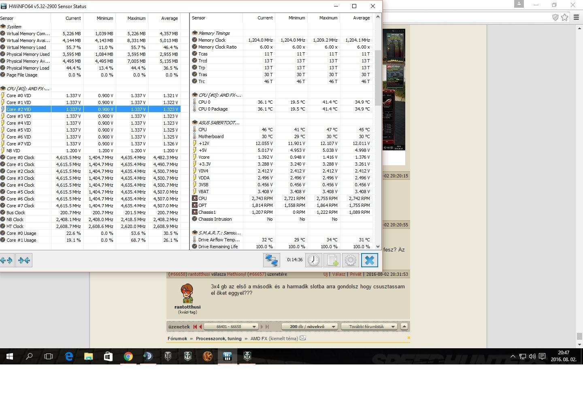Go to previous page of messages

click(200, 327)
